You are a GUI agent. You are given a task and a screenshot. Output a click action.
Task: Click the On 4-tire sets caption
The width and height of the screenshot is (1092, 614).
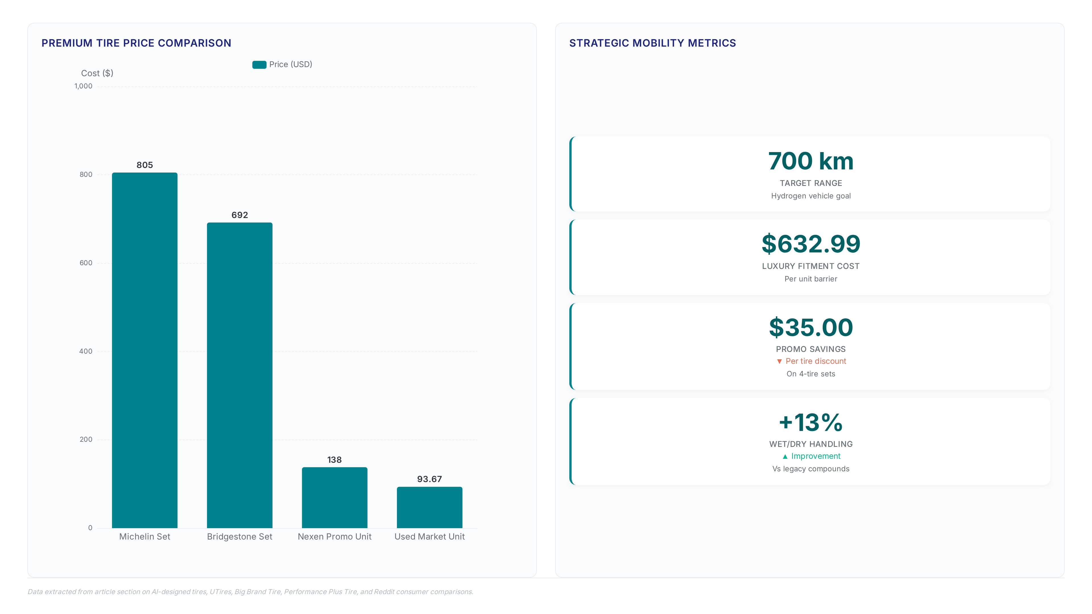810,374
